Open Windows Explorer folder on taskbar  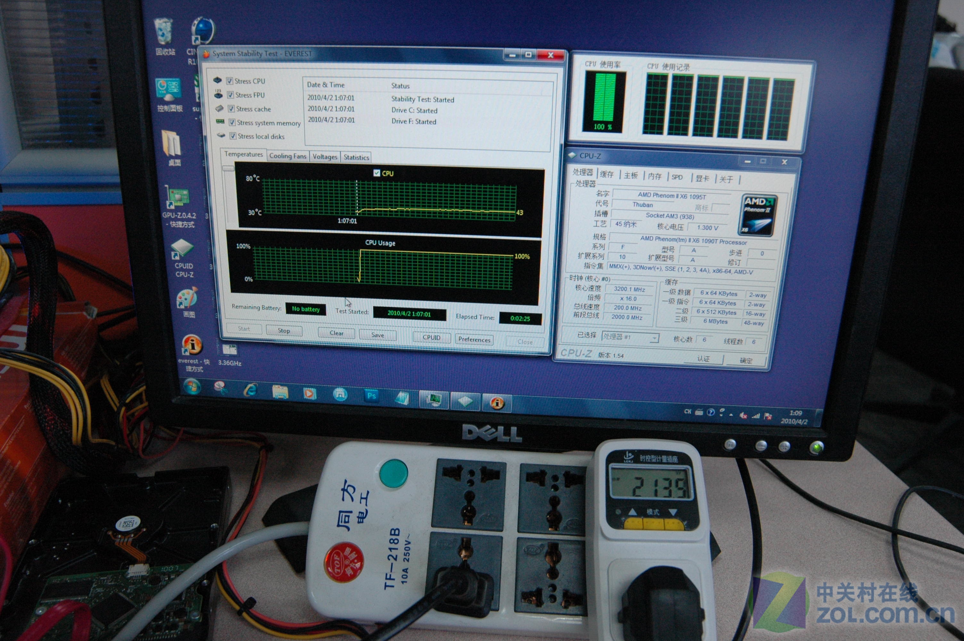click(x=280, y=392)
